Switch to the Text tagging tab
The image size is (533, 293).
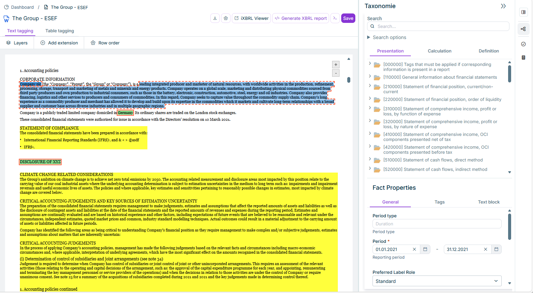click(x=20, y=31)
